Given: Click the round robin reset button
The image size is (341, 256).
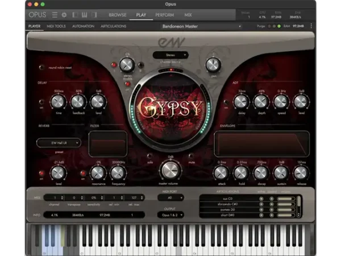Looking at the screenshot, I should tap(41, 67).
